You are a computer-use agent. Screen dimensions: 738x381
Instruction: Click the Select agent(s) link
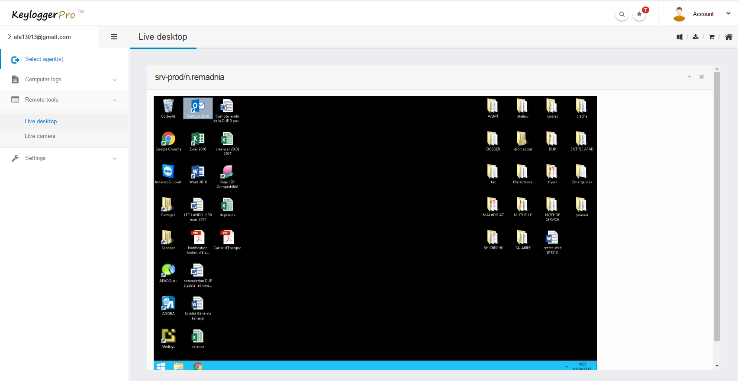(x=44, y=59)
